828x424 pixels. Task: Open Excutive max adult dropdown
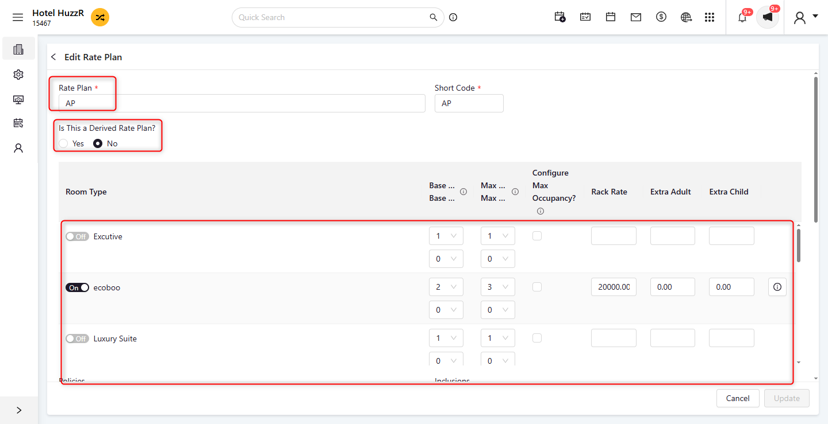(x=498, y=236)
